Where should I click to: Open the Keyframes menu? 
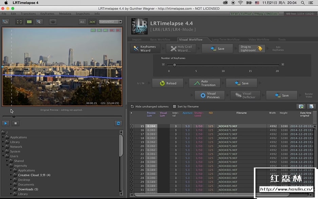[x=47, y=14]
